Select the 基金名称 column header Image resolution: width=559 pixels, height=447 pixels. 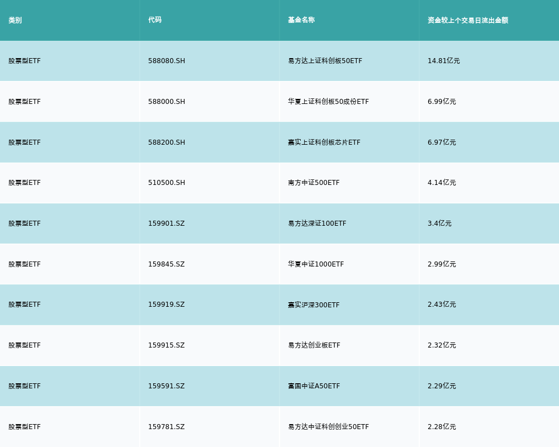(301, 20)
